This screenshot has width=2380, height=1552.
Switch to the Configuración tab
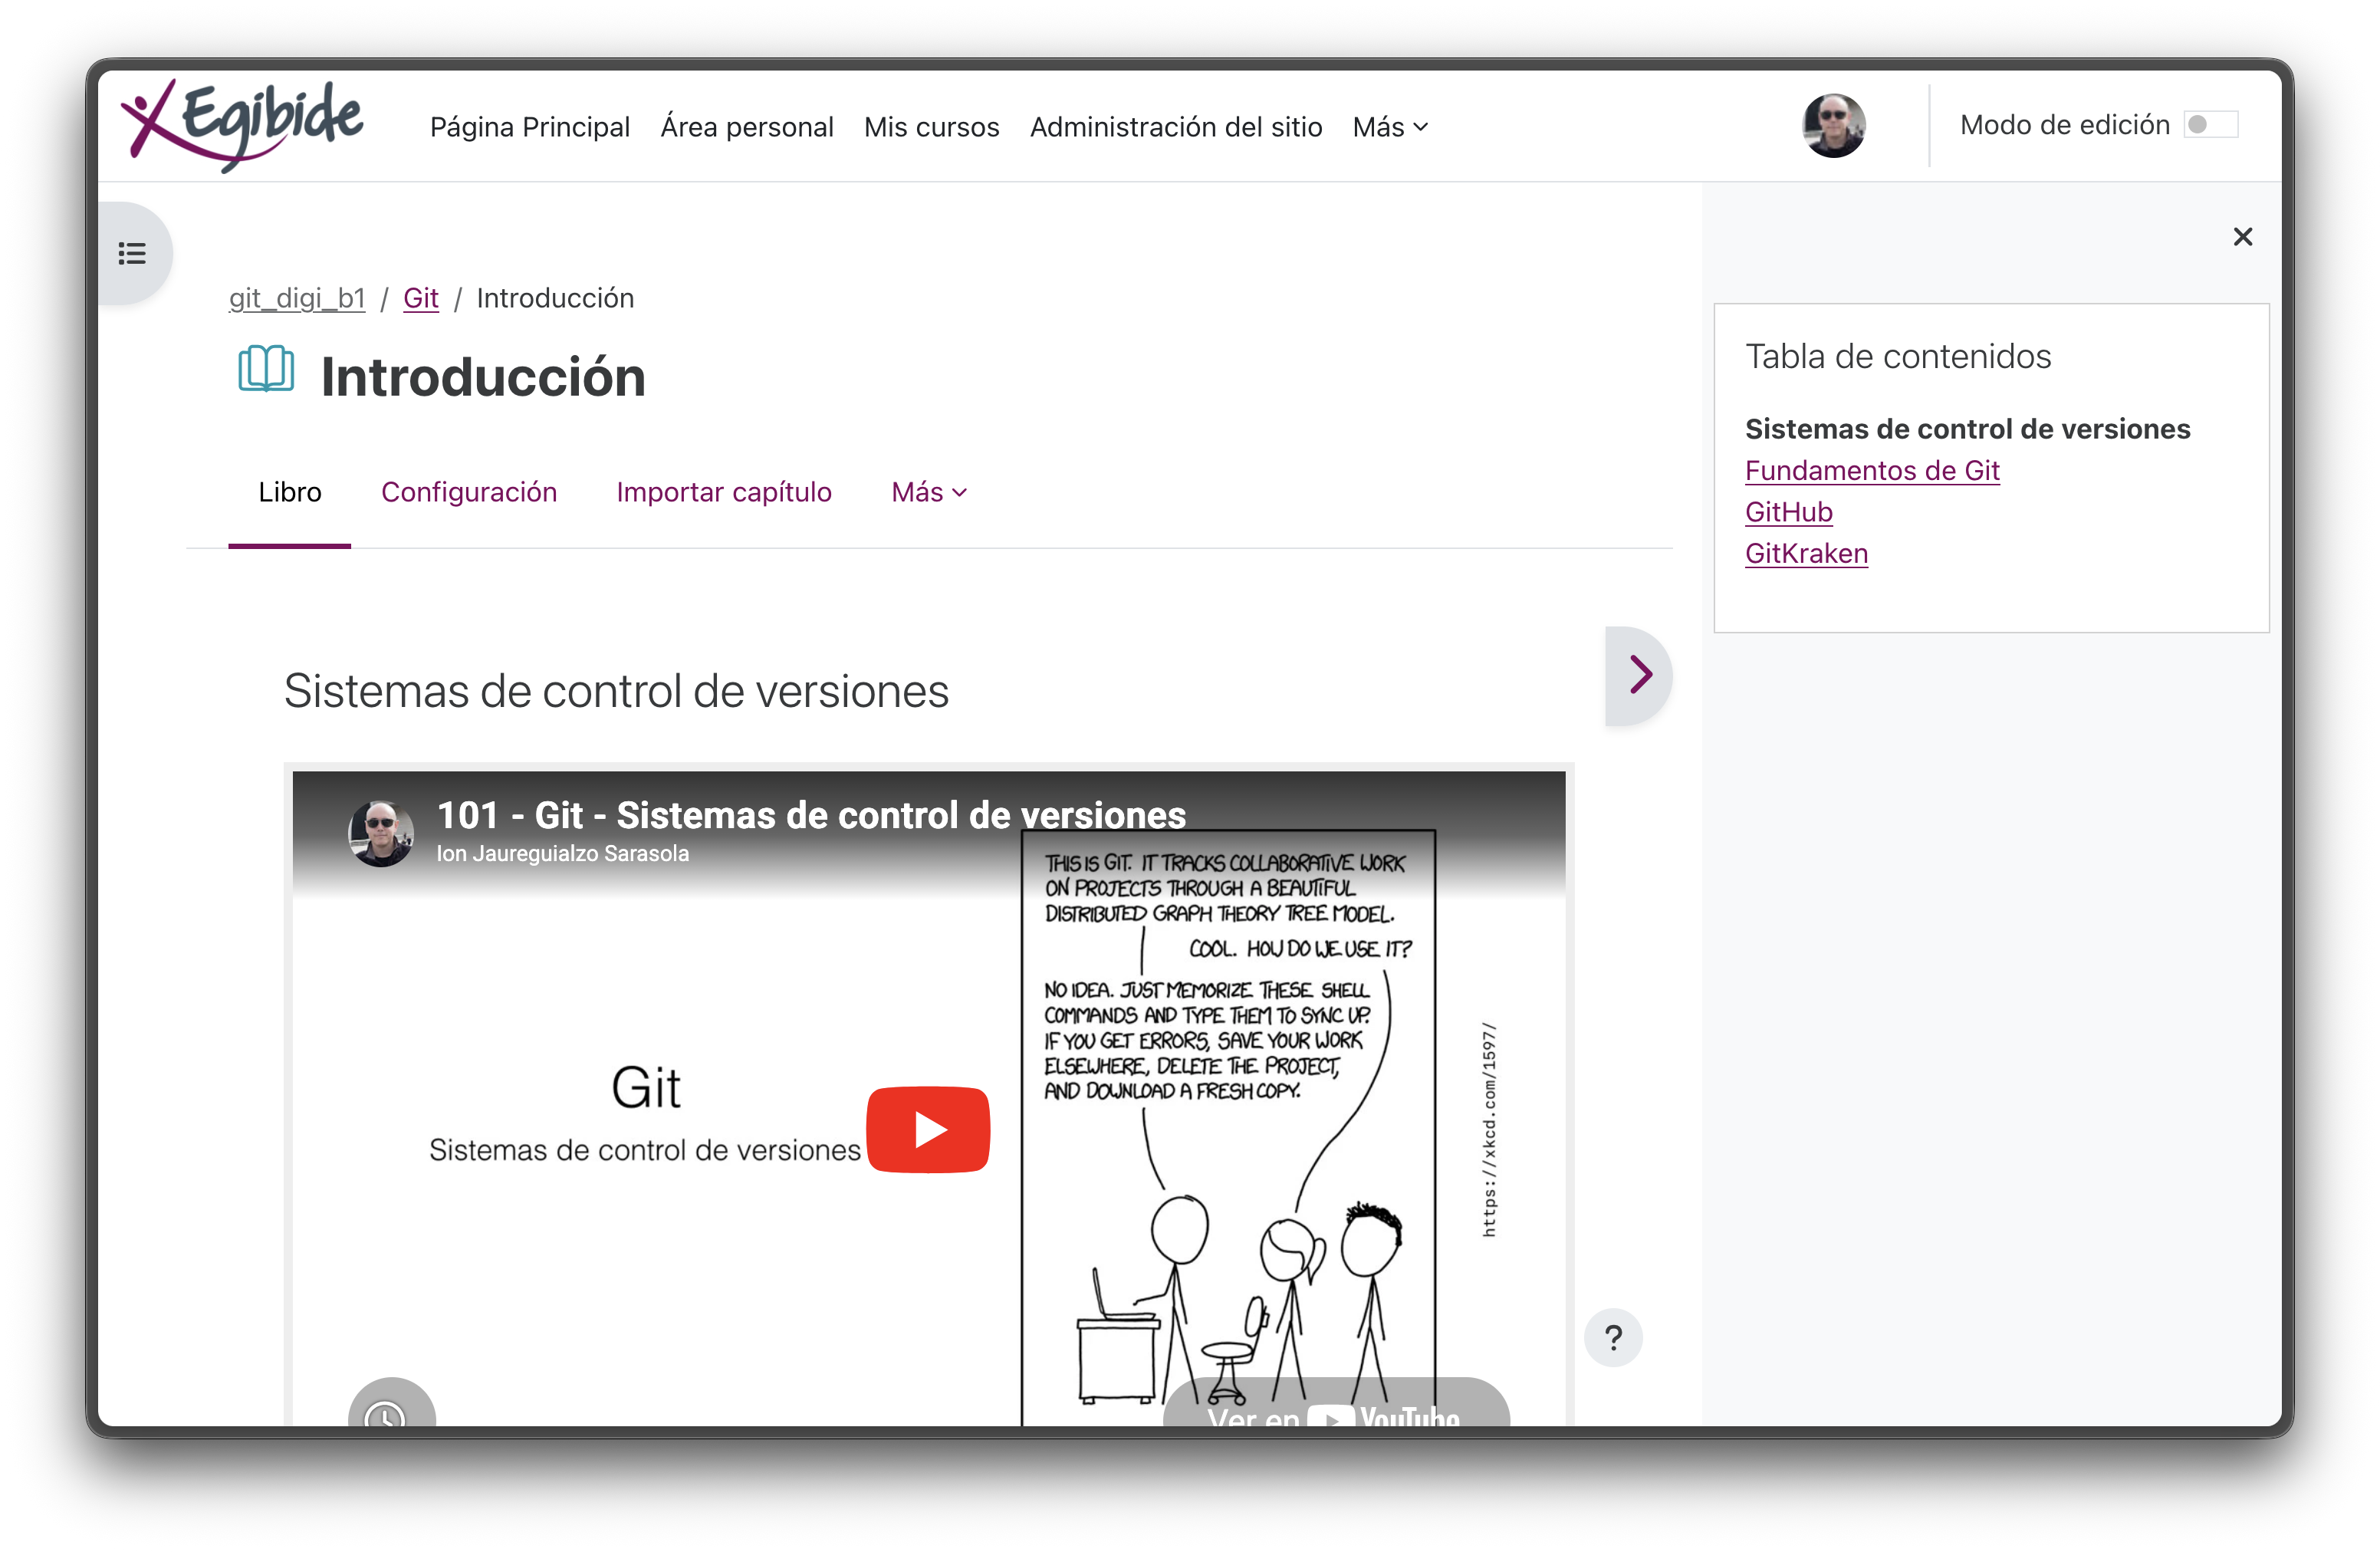469,492
